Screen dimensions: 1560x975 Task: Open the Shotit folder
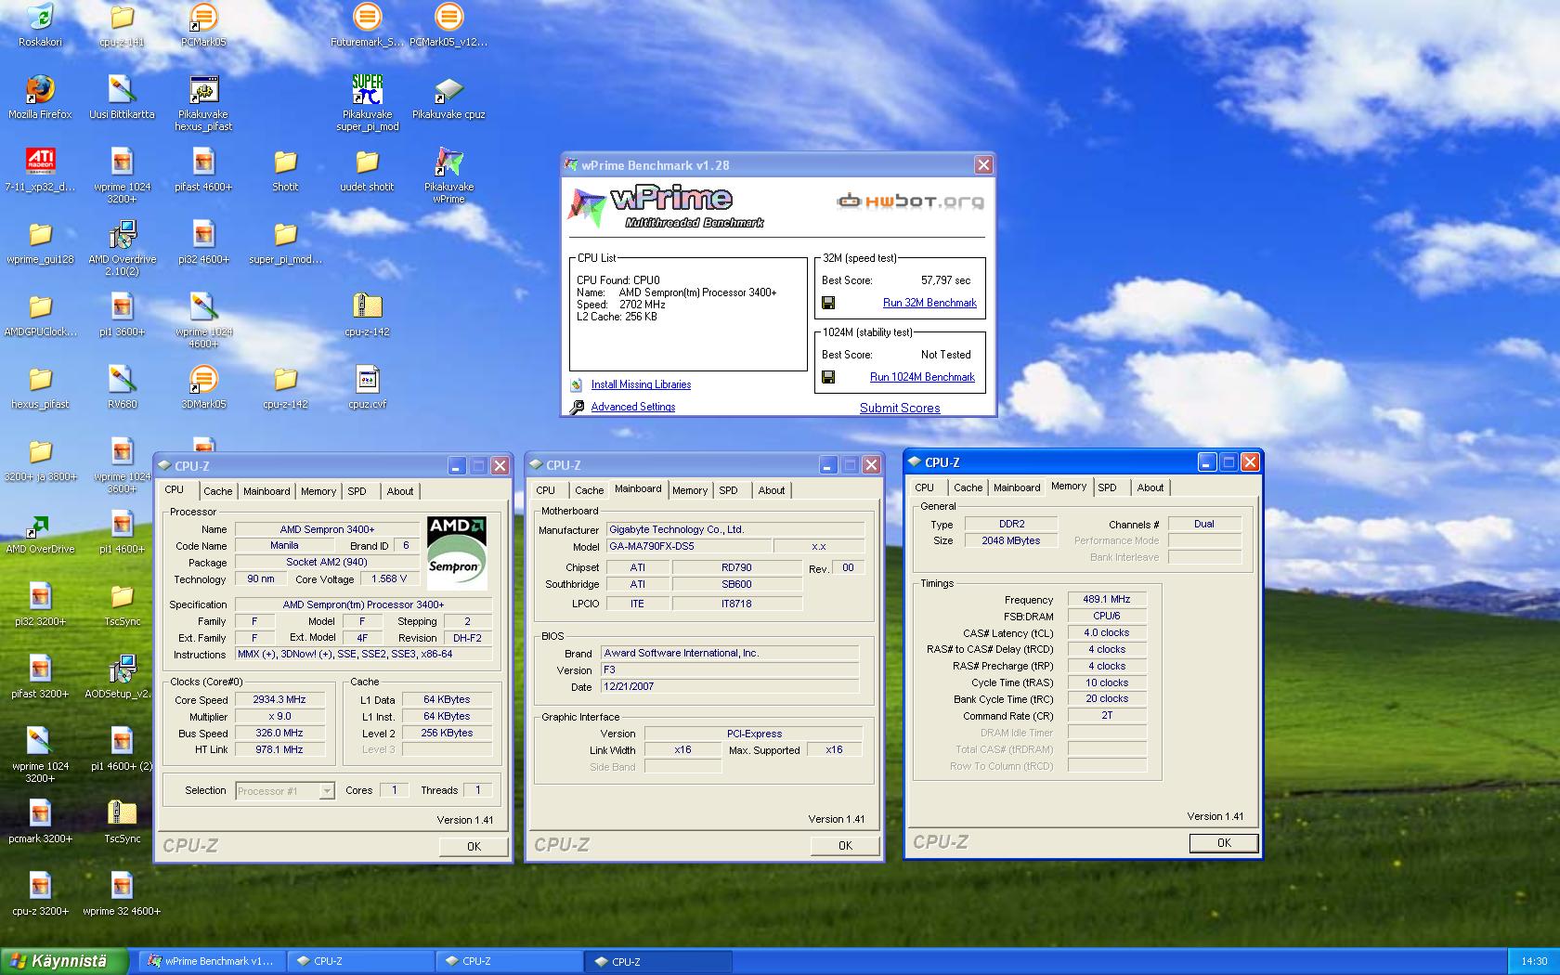(x=285, y=162)
